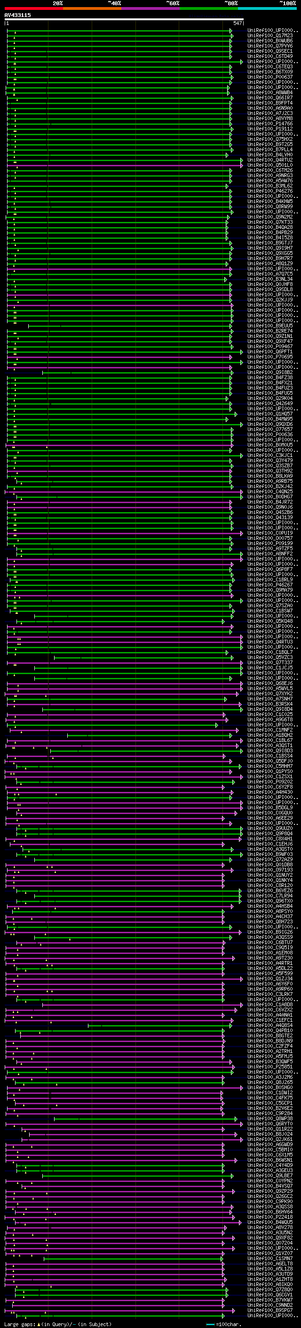Select the UniRef100_P70695 hit label
Viewport: 301px width, 1328px height.
click(270, 357)
